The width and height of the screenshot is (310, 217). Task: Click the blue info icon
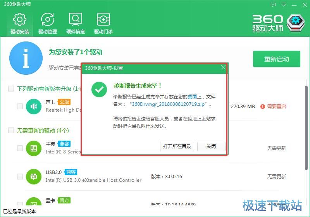[x=26, y=58]
